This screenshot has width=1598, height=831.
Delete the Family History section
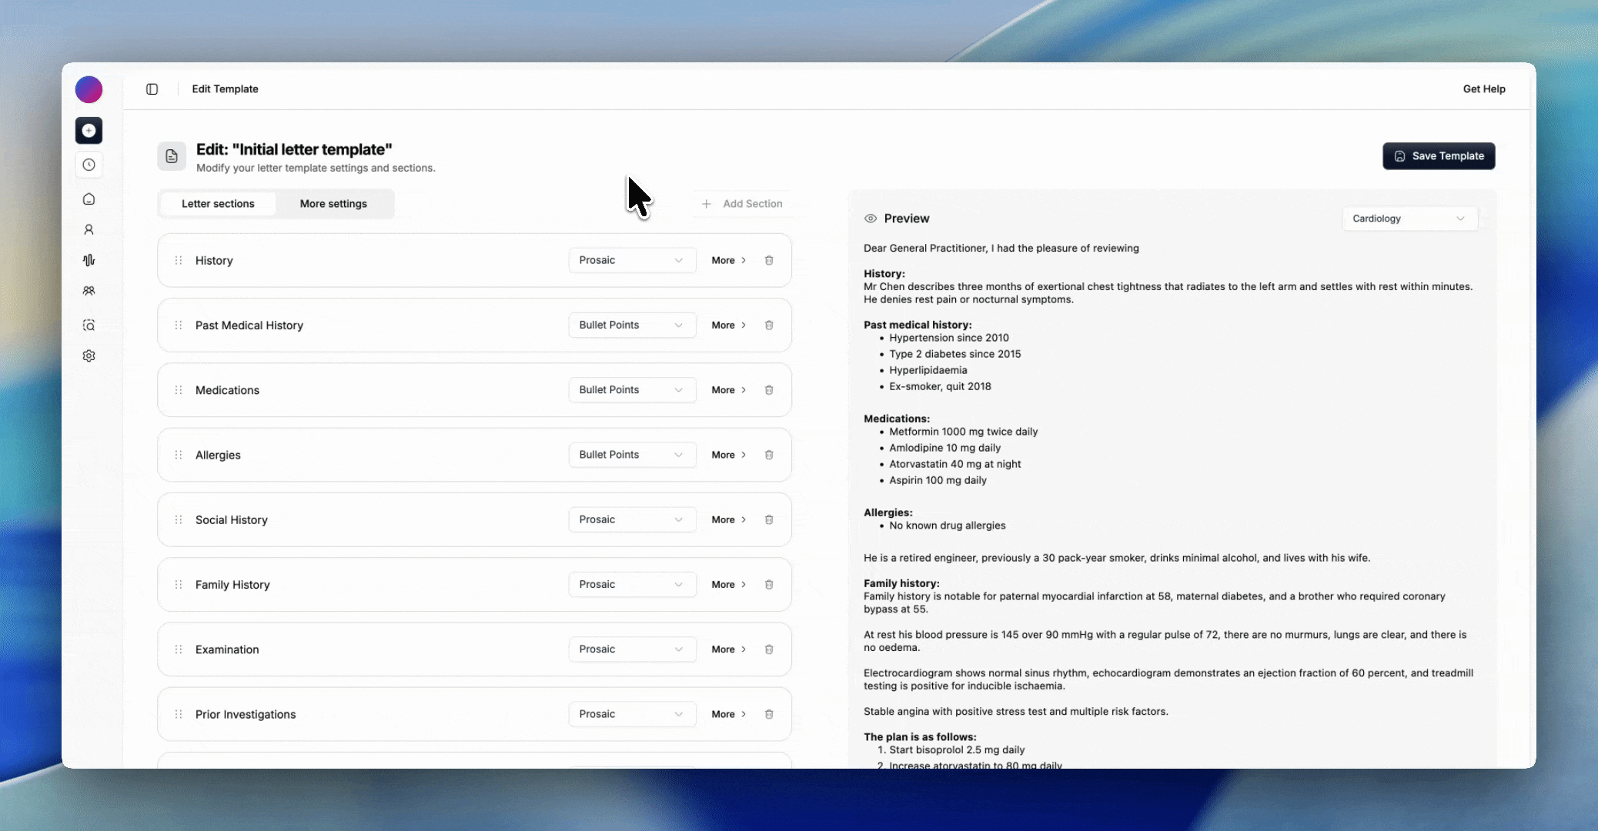[x=769, y=585]
